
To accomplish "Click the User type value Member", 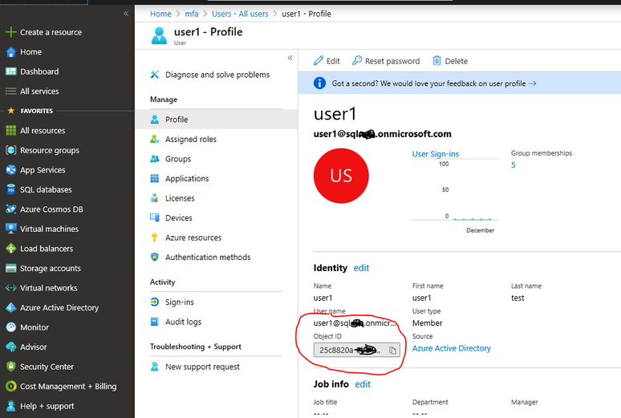I will [428, 323].
